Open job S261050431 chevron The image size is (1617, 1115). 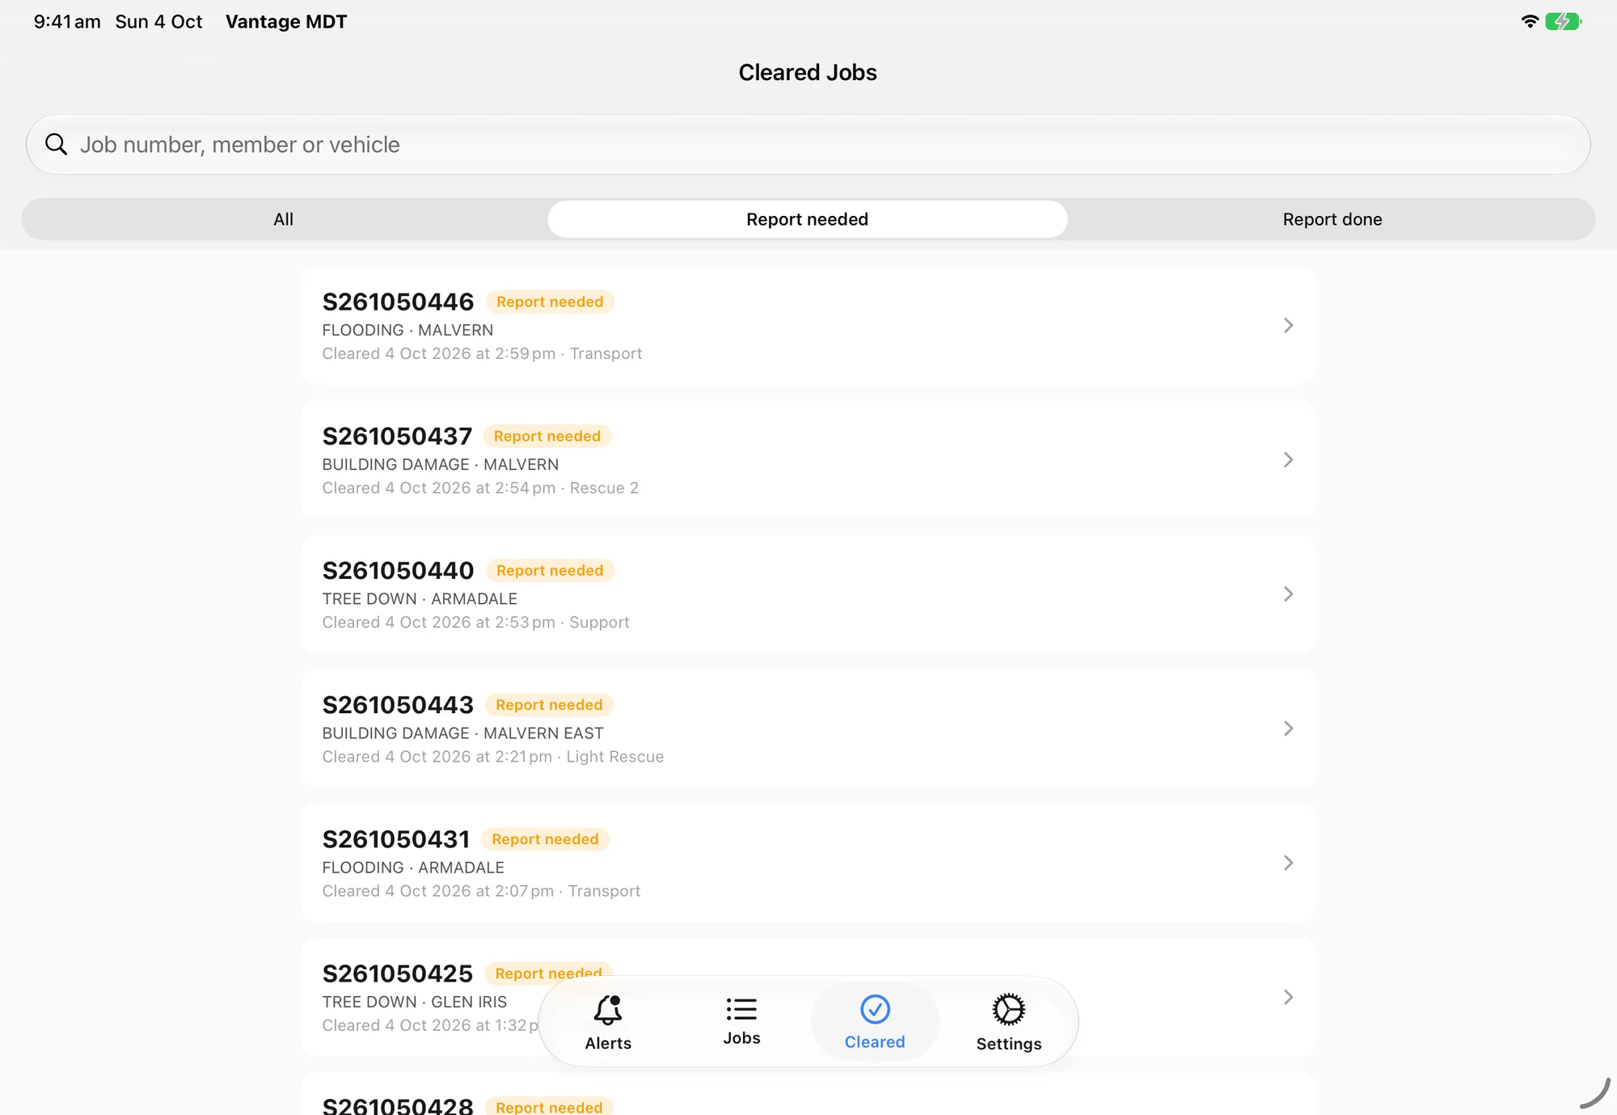click(x=1288, y=863)
